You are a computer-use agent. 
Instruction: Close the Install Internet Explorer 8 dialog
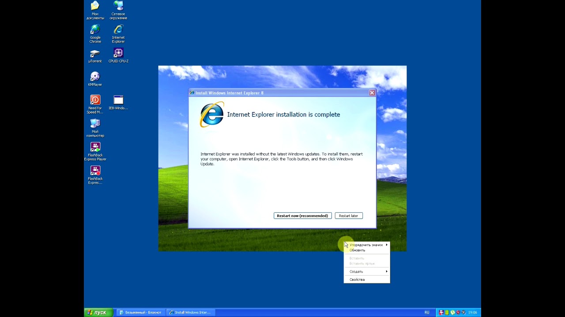pyautogui.click(x=372, y=93)
